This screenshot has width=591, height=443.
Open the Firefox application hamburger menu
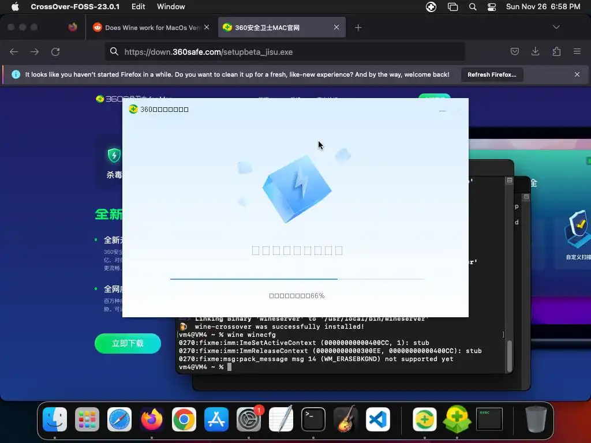[x=577, y=51]
